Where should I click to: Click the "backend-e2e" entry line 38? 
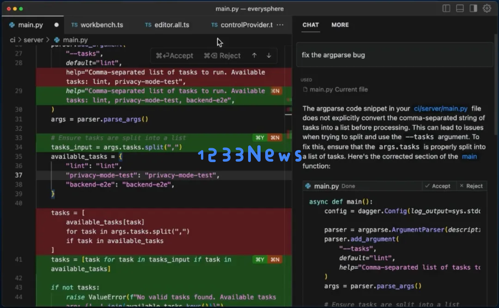(x=120, y=185)
